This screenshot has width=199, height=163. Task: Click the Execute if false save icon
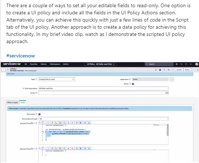click(x=85, y=148)
